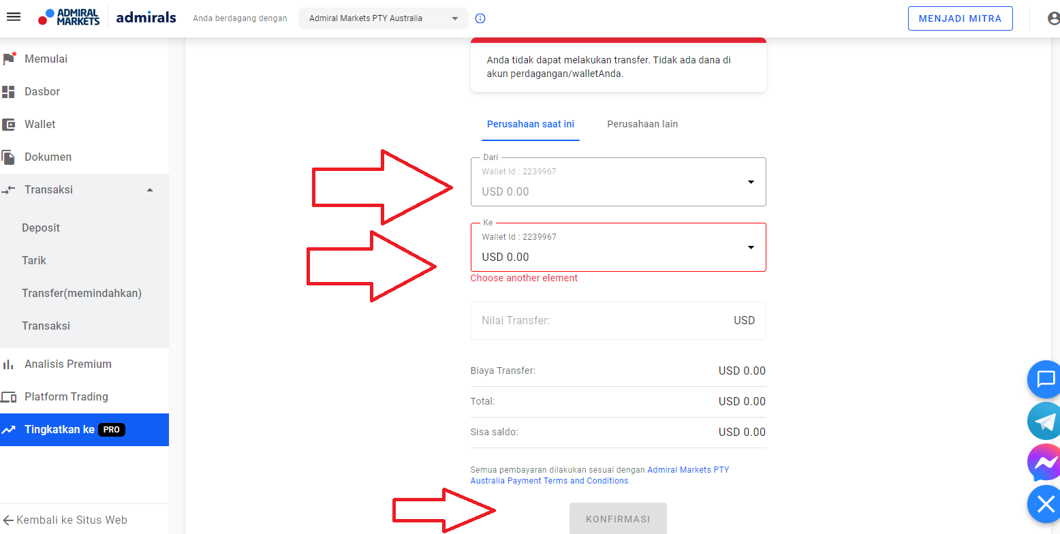Open the hamburger navigation menu
The image size is (1060, 534).
coord(14,18)
